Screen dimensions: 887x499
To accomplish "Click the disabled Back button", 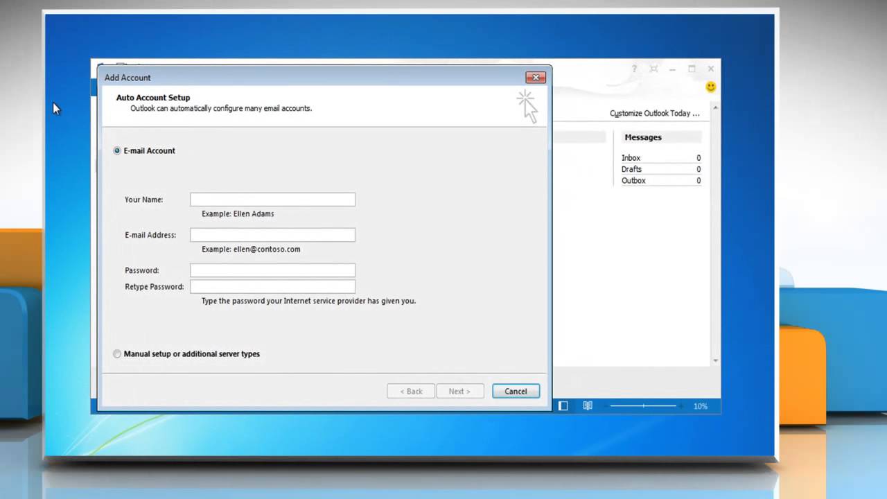I will point(411,391).
